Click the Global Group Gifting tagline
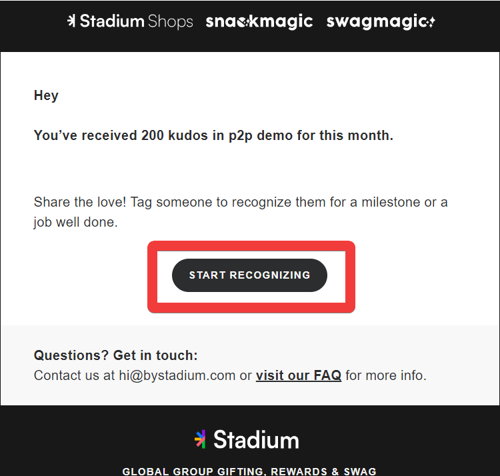Screen dimensions: 500x476 249,471
